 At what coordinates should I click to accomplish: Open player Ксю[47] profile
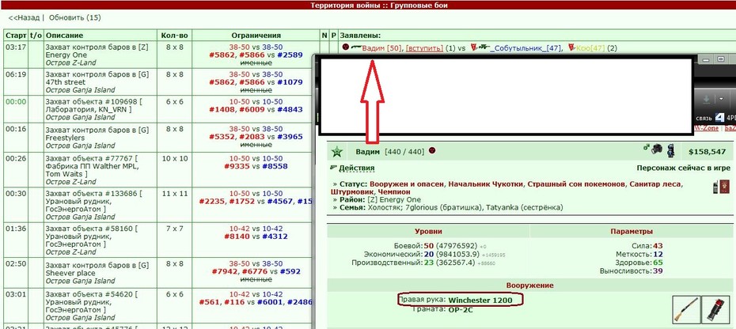[x=590, y=47]
